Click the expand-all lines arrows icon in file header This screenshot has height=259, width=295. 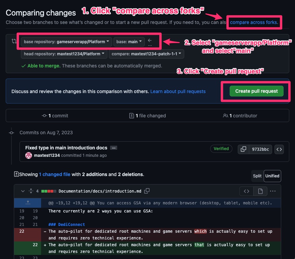[x=31, y=191]
